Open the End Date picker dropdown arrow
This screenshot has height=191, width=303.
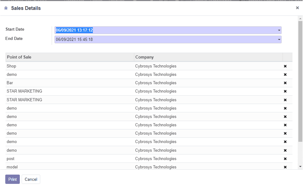[x=279, y=39]
